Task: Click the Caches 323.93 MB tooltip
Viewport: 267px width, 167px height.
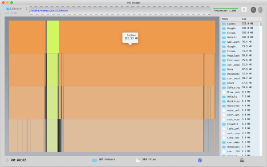Action: pyautogui.click(x=130, y=38)
